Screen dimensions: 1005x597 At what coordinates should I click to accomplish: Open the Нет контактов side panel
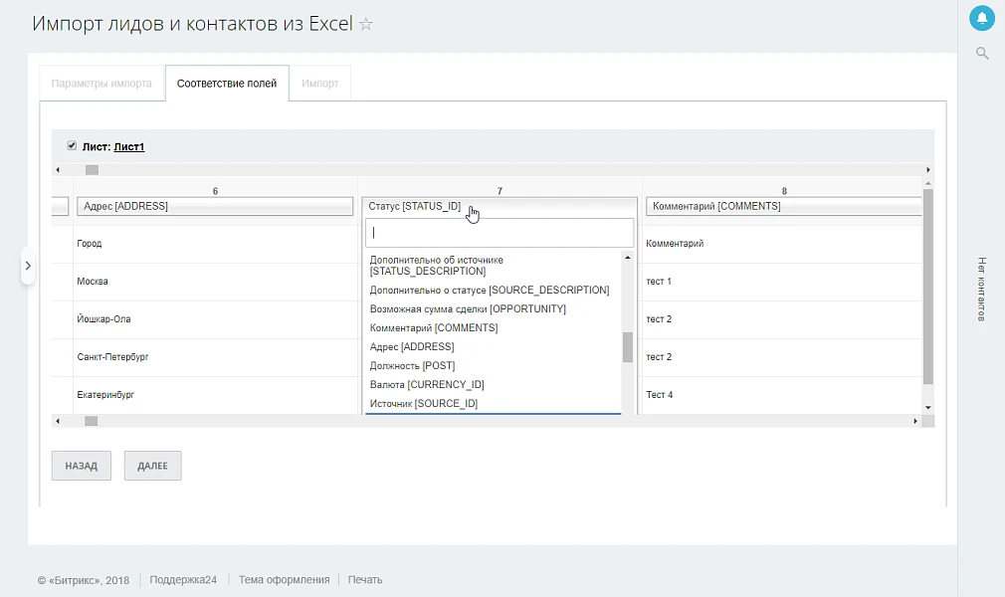pos(981,290)
